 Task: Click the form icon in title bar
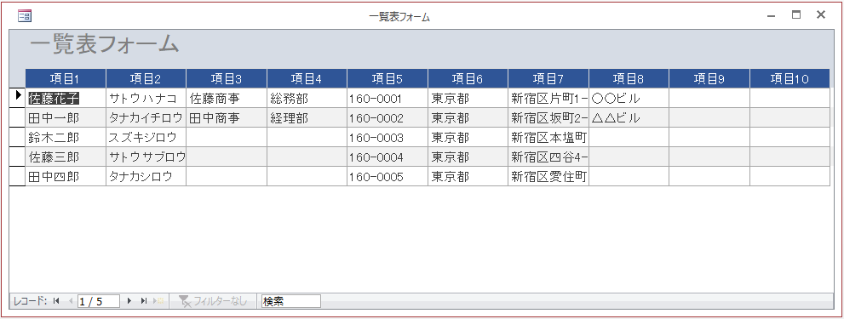point(25,16)
